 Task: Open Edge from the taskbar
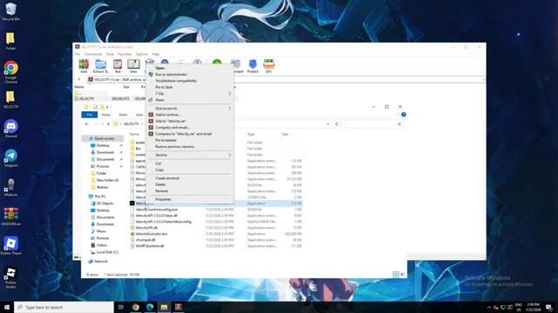click(x=150, y=307)
